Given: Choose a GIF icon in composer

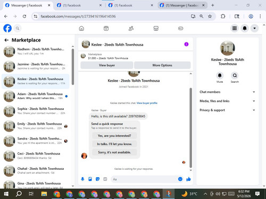Looking at the screenshot, I should click(105, 179).
